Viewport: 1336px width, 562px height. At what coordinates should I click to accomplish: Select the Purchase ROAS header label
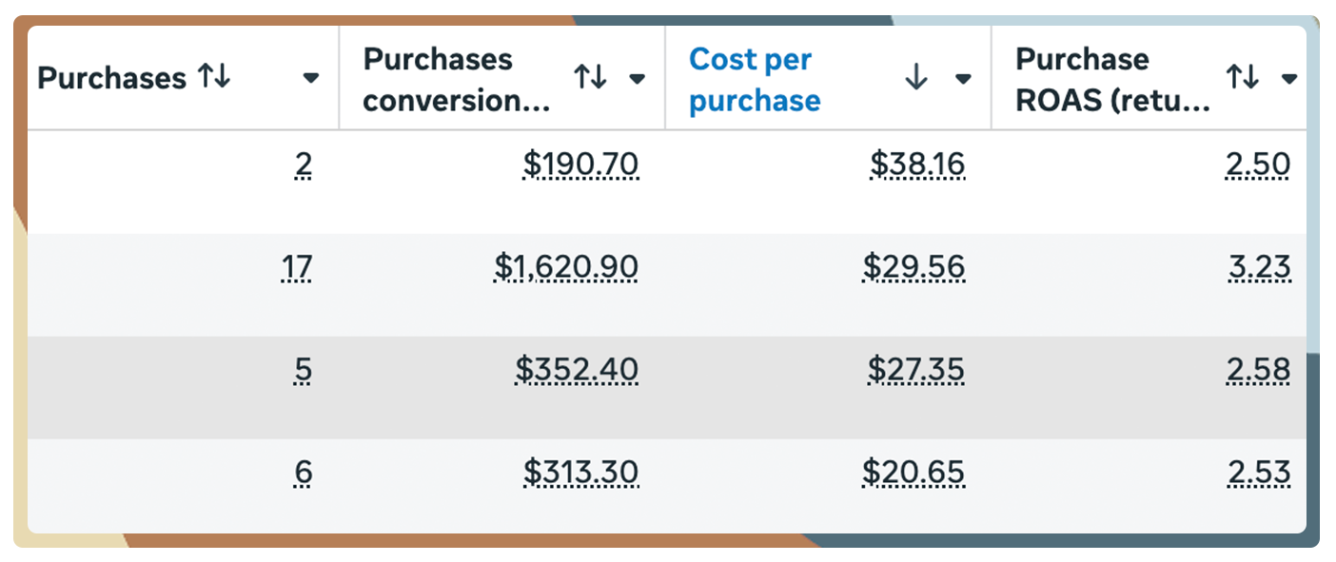point(1112,79)
